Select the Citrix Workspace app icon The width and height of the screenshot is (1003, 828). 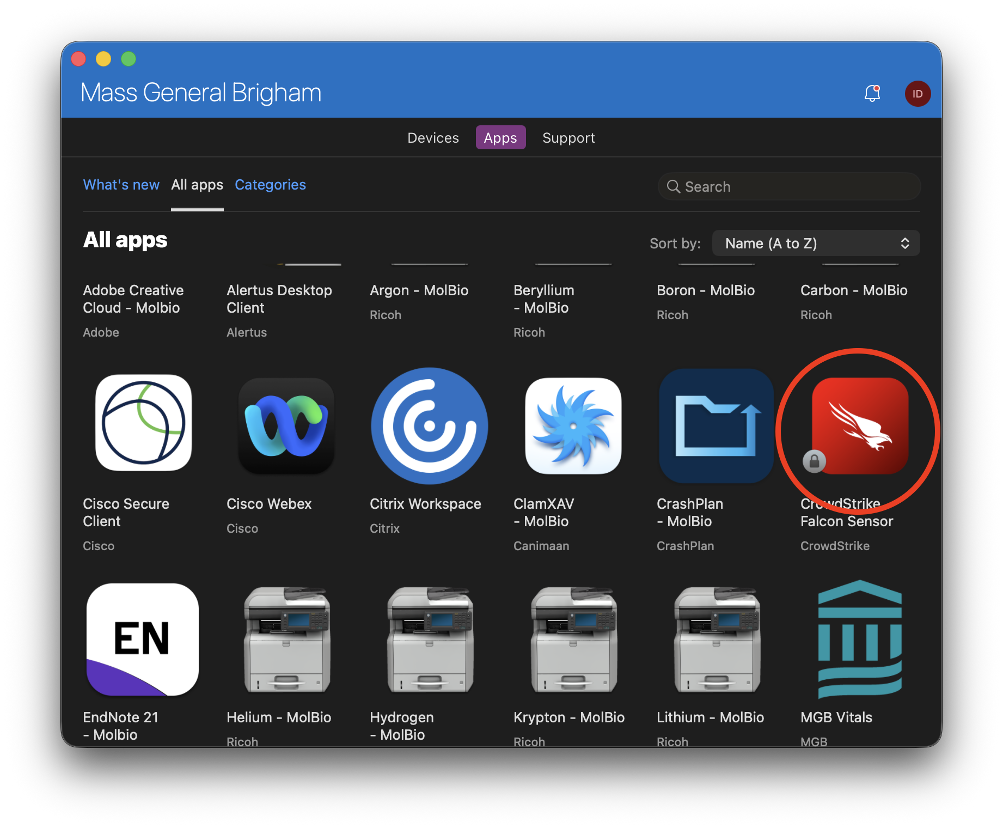tap(430, 425)
